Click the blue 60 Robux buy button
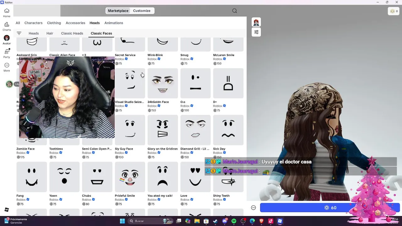This screenshot has height=226, width=402. [330, 208]
